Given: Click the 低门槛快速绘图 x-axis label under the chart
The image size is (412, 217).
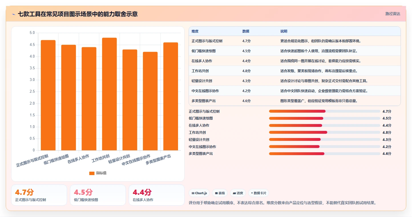Looking at the screenshot, I should click(x=56, y=160).
